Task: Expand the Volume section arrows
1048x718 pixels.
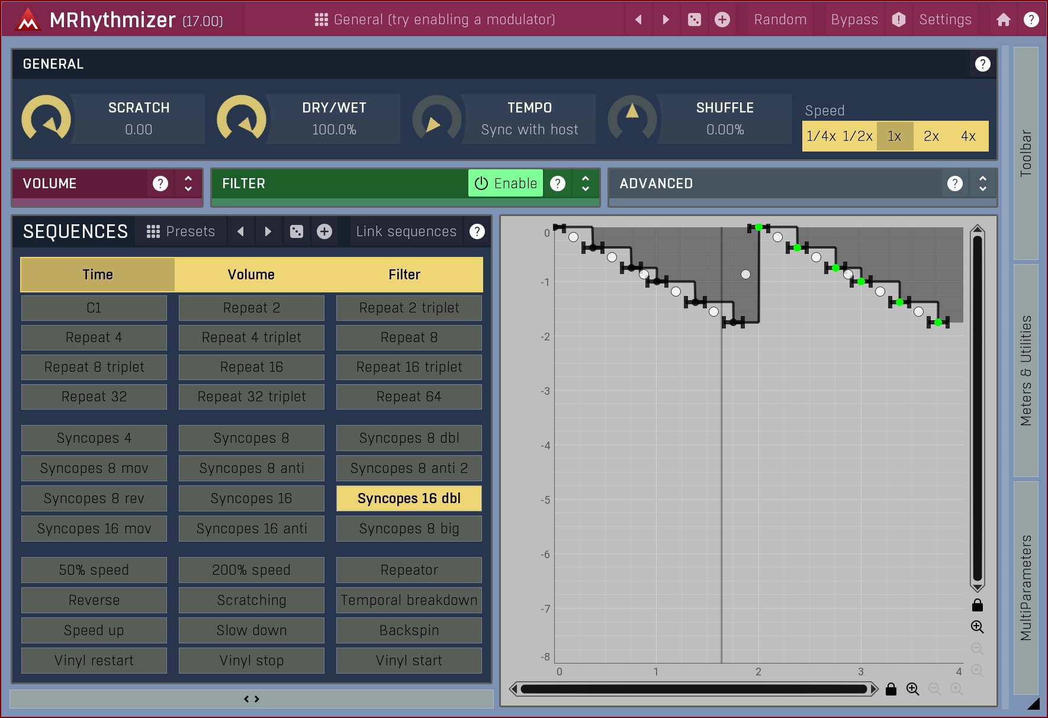Action: coord(188,183)
